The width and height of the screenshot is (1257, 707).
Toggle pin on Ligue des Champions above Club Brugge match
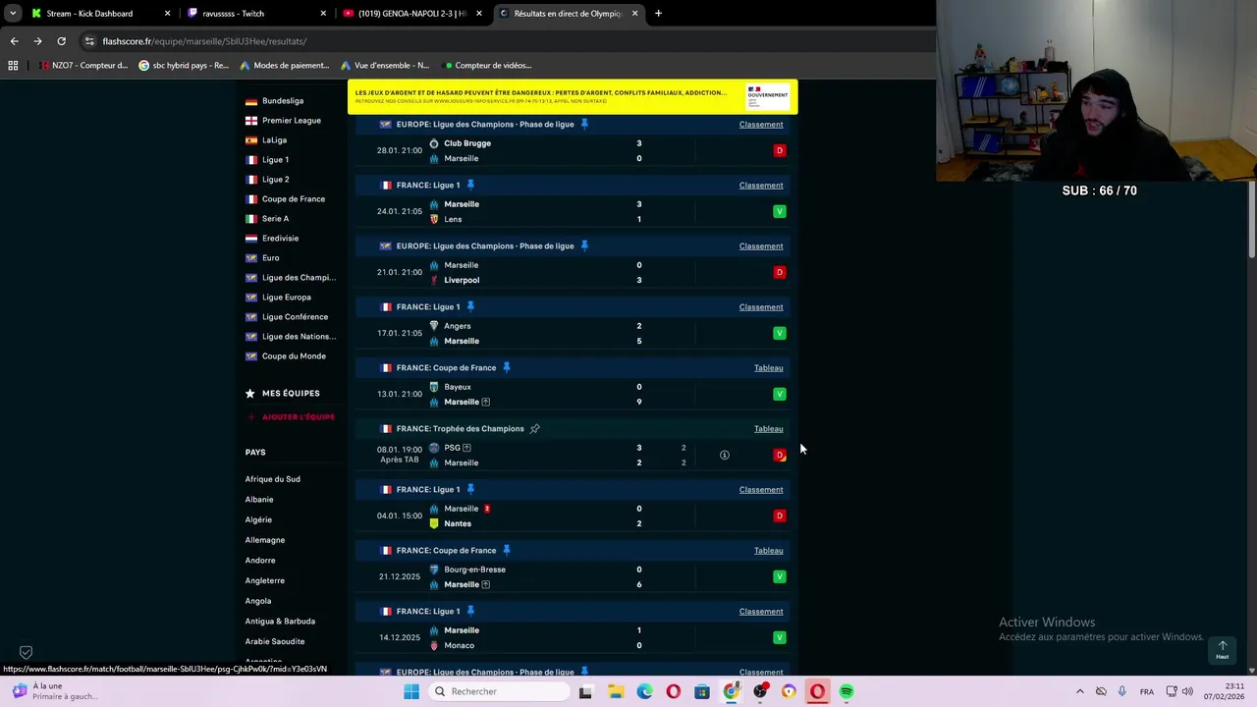point(584,124)
